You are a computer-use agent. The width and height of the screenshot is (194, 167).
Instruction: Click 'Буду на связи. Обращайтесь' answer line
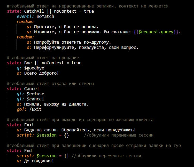[80, 130]
